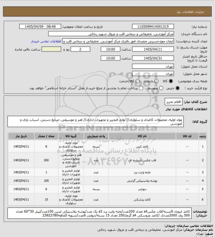Click the goods group text box
Viewport: 215px width, 237px height.
(96, 121)
